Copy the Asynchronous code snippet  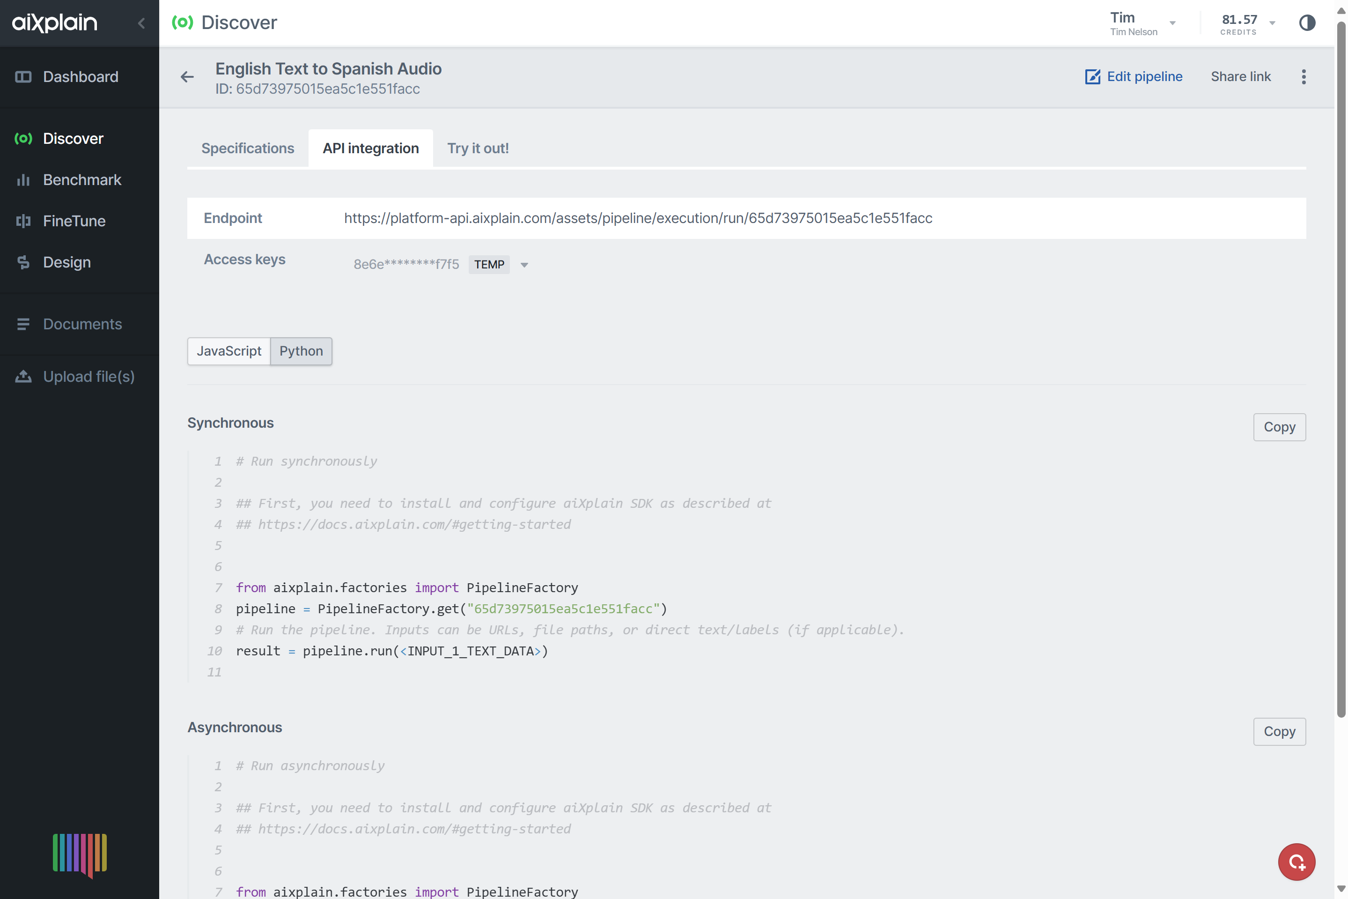click(x=1279, y=732)
